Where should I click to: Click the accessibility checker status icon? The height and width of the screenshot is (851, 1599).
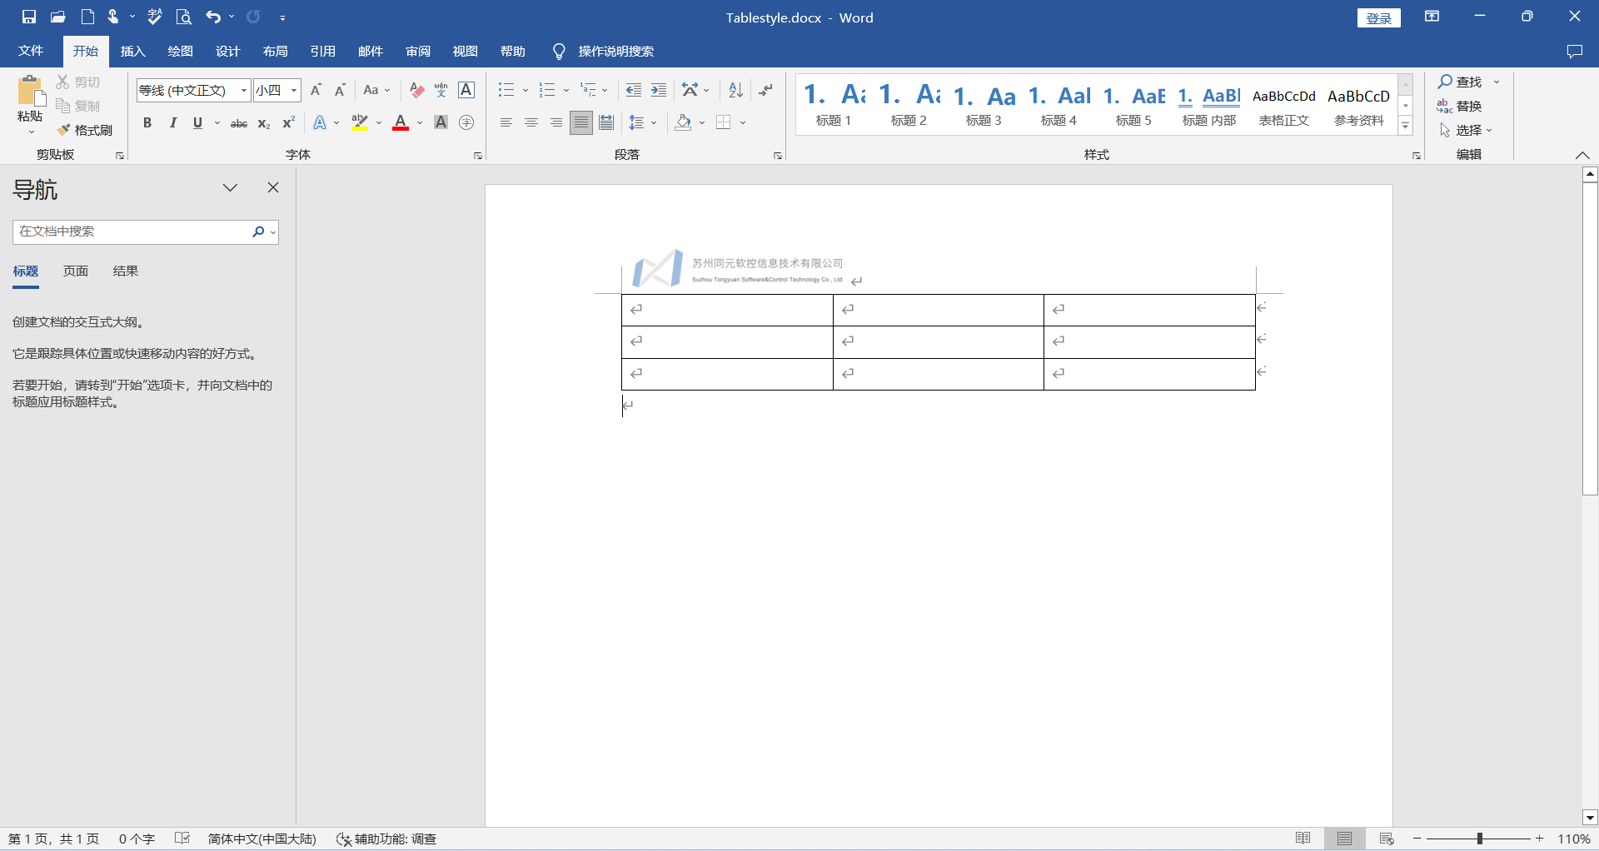(x=343, y=839)
